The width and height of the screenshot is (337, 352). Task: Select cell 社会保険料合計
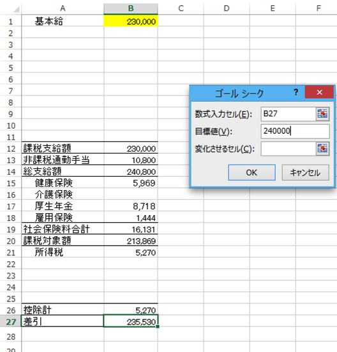click(x=63, y=229)
